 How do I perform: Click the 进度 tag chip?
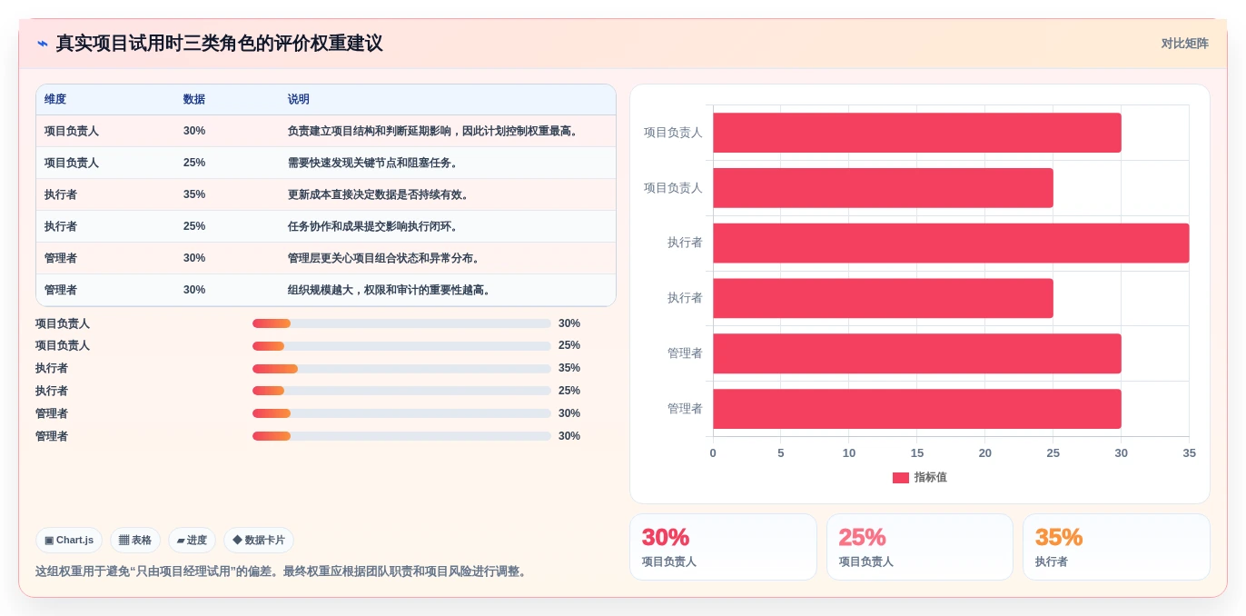(192, 540)
